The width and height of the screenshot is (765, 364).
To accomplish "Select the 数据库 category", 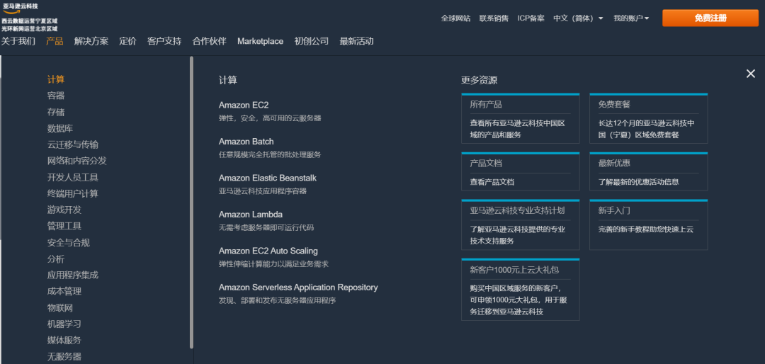I will coord(60,128).
